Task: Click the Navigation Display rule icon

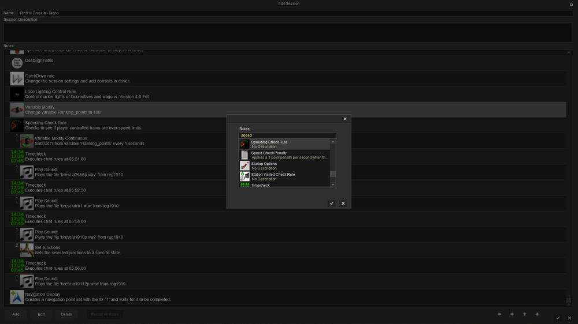Action: 17,297
